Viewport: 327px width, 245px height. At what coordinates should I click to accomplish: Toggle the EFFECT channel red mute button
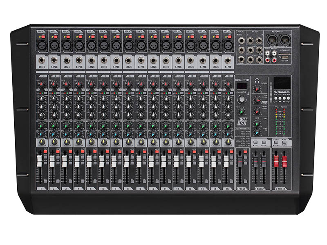(x=245, y=151)
